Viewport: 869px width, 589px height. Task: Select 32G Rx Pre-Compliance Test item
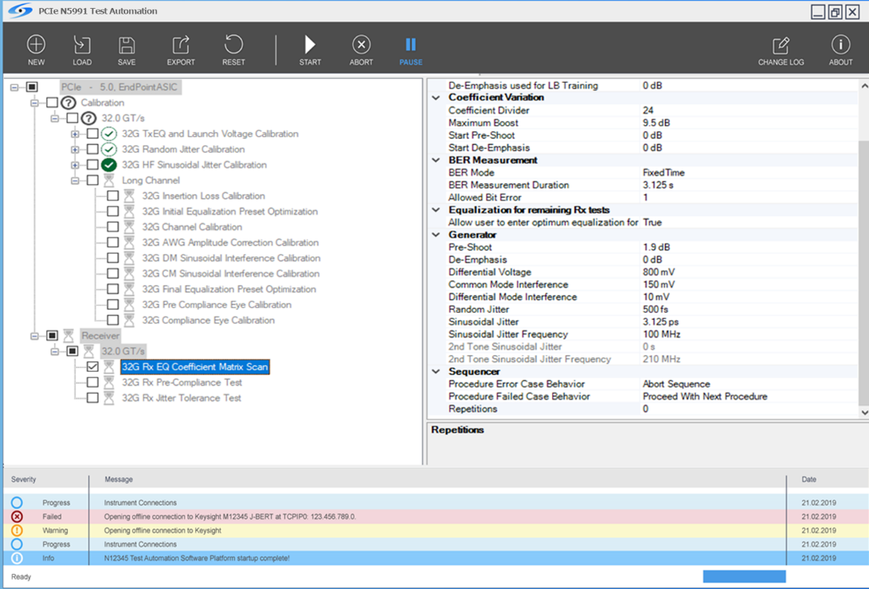(x=182, y=382)
